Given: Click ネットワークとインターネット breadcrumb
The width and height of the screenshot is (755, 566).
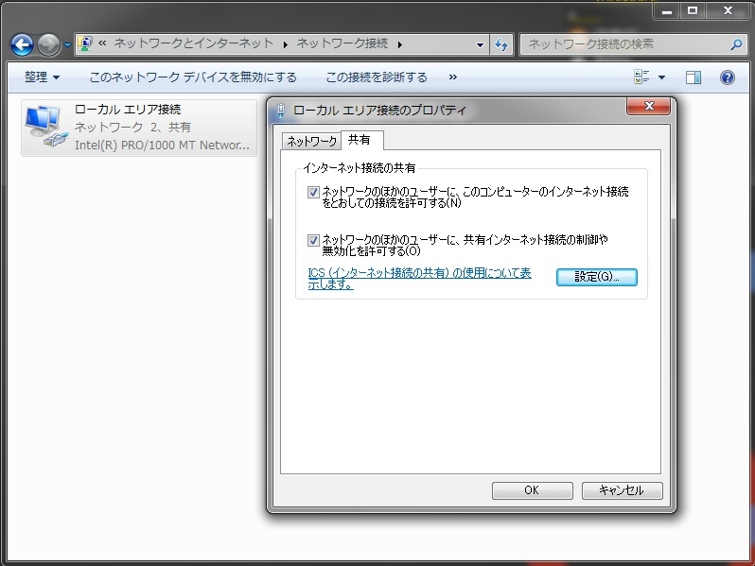Looking at the screenshot, I should [194, 43].
